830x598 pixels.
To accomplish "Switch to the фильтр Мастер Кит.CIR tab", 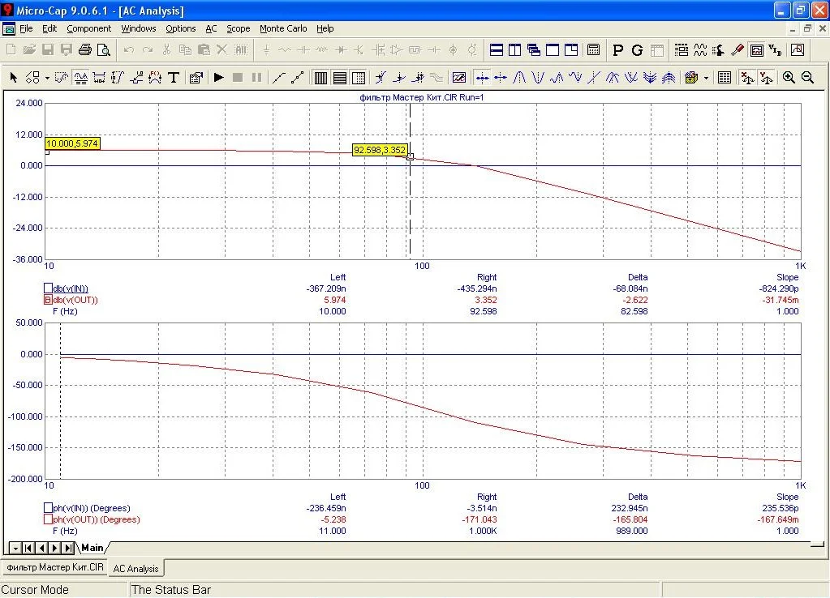I will 54,568.
